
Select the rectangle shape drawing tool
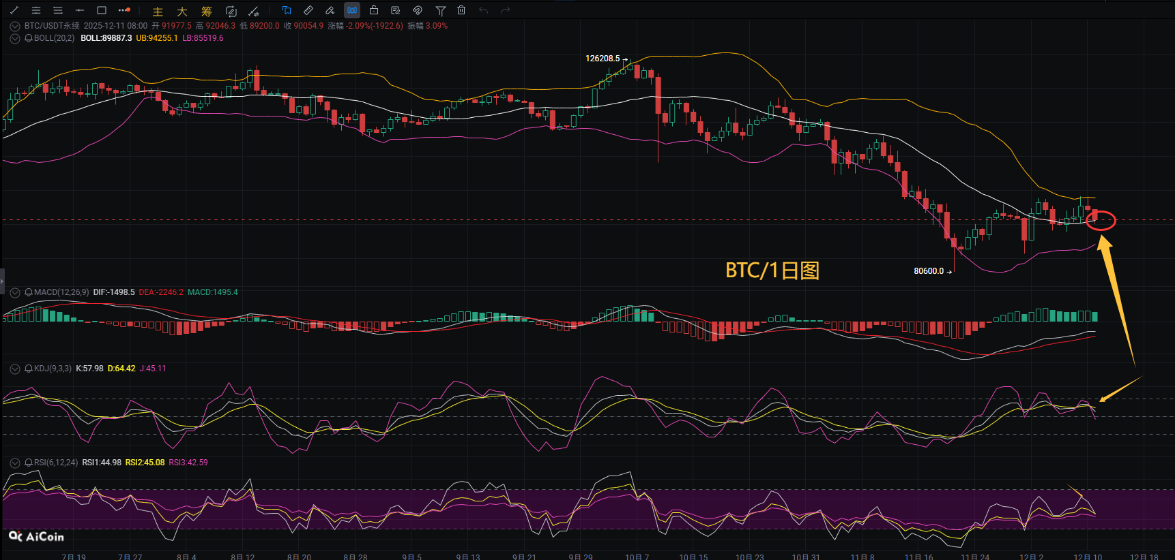[102, 10]
